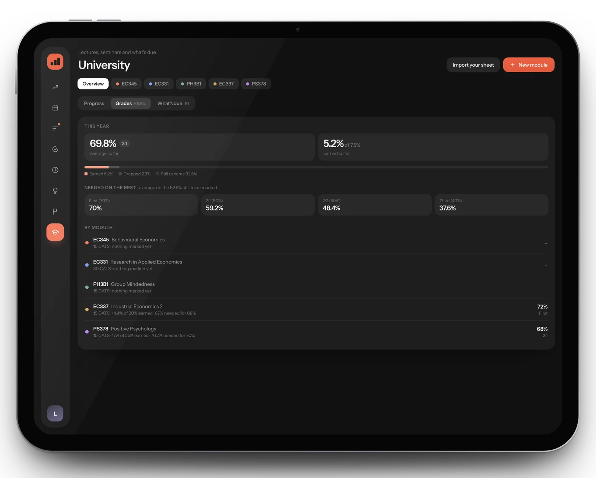Switch to the PH3B1 module tab
The image size is (596, 478).
(x=191, y=84)
